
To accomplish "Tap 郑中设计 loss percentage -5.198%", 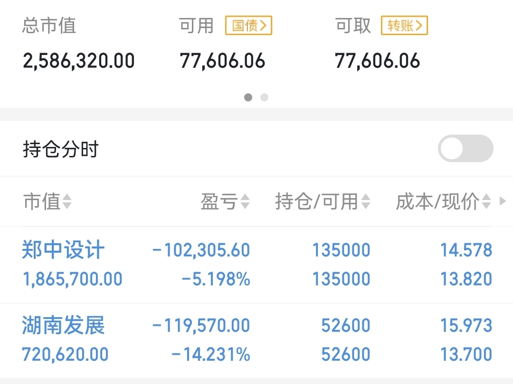I will [216, 279].
